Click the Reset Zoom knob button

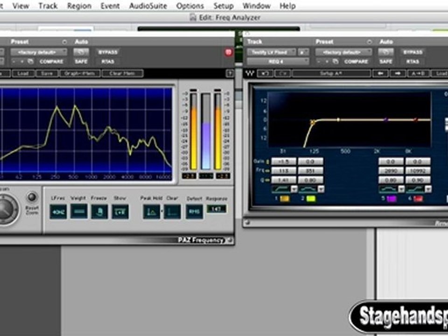[32, 197]
